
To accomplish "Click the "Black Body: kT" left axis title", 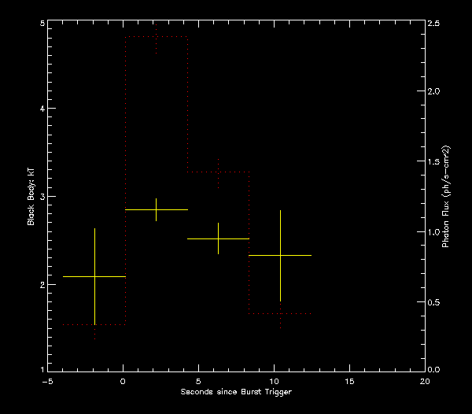I will click(31, 197).
